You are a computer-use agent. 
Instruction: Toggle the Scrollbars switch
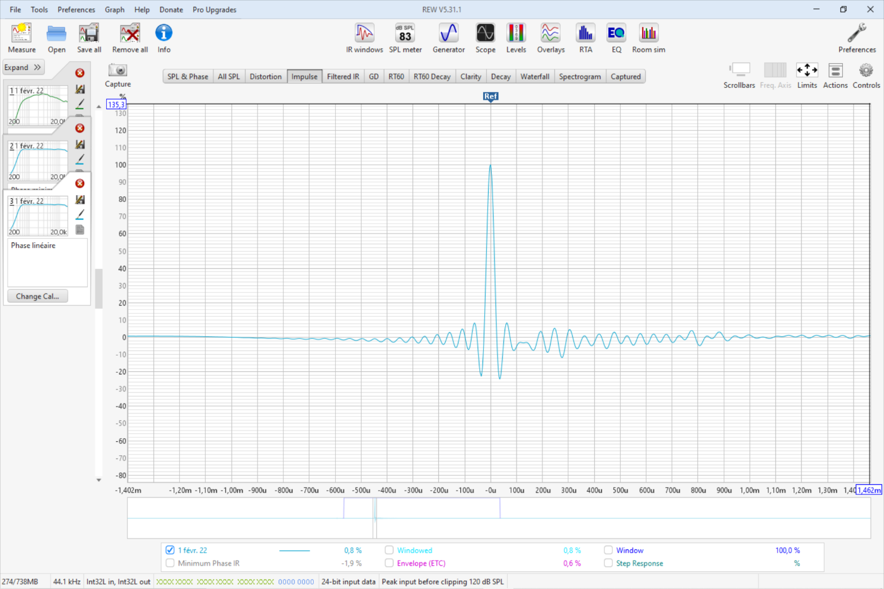tap(739, 75)
